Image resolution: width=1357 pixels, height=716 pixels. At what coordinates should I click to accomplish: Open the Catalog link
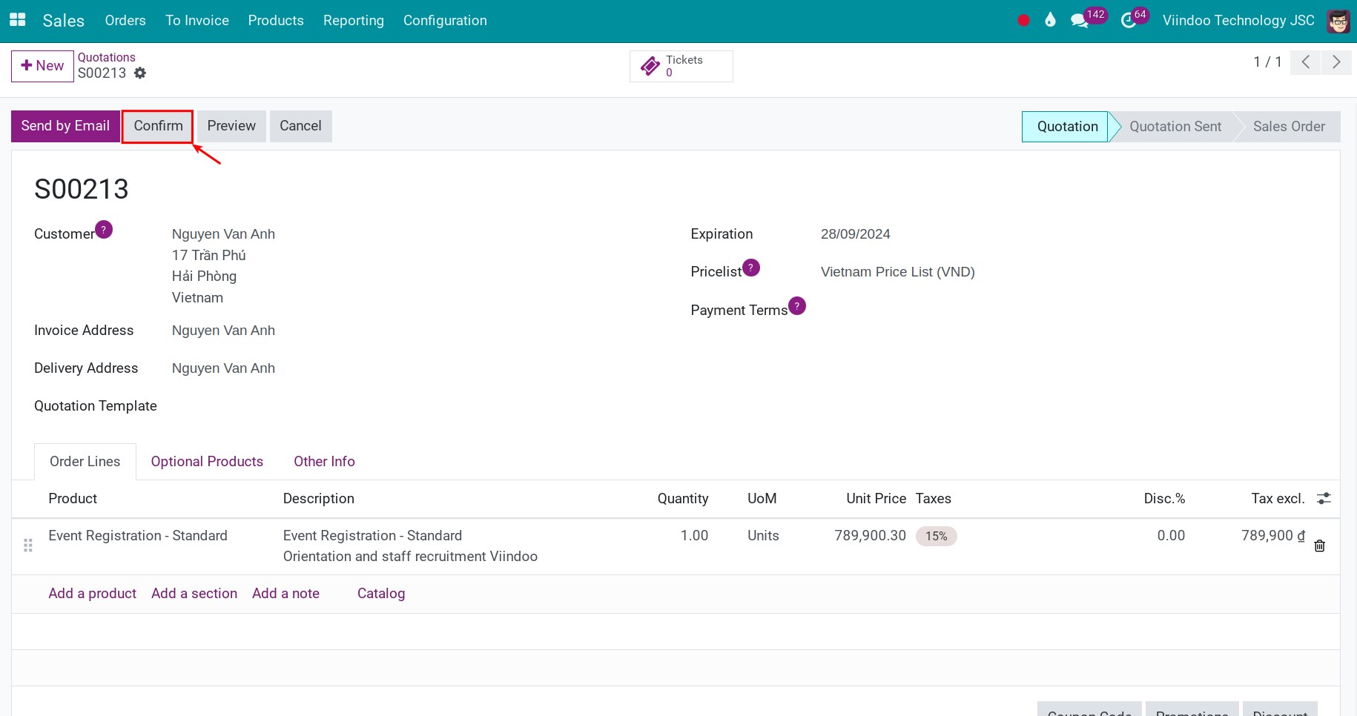click(381, 594)
